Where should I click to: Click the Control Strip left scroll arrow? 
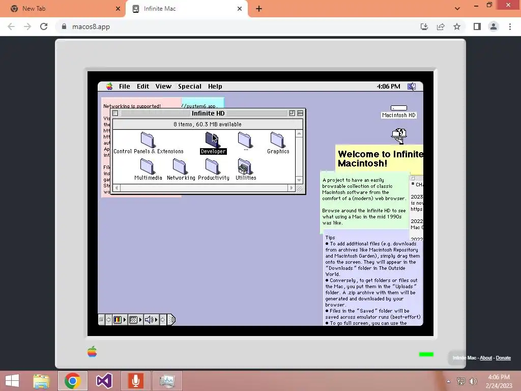coord(108,320)
